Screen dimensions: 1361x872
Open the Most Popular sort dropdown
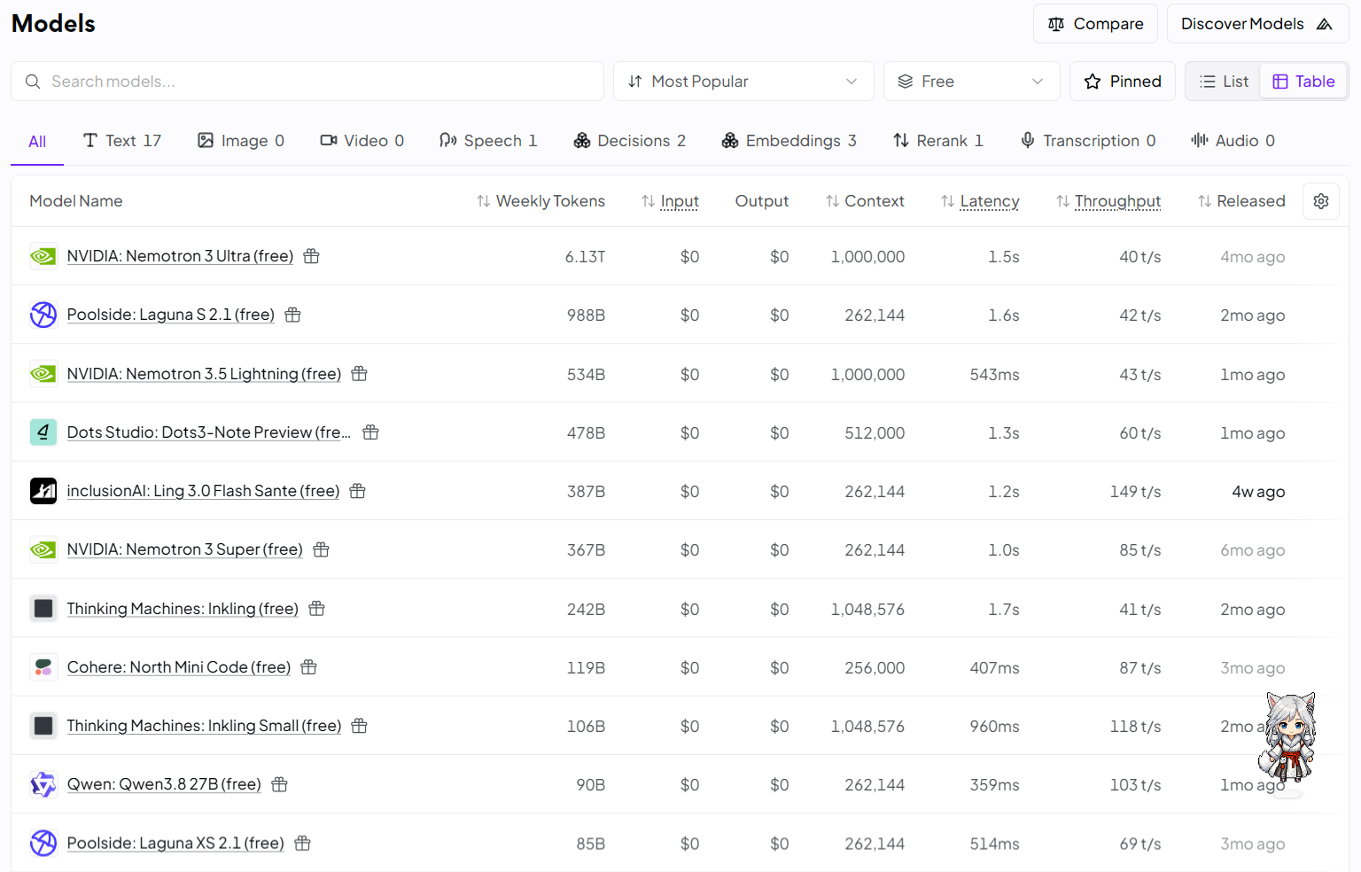point(743,82)
